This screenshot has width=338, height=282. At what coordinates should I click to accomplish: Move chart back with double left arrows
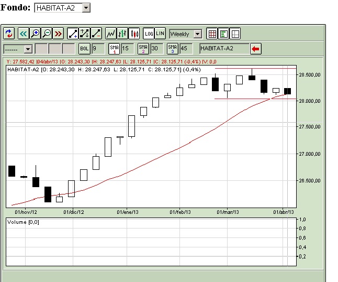(x=23, y=34)
